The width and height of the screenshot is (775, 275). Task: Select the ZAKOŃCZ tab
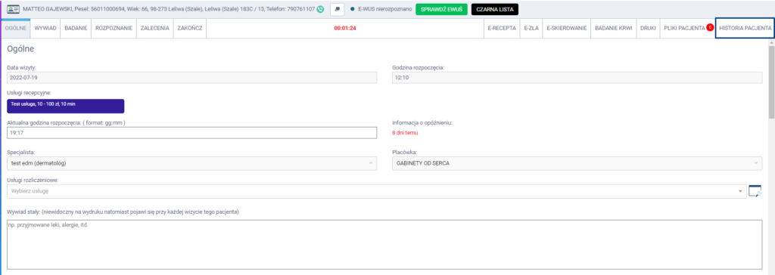click(x=190, y=29)
